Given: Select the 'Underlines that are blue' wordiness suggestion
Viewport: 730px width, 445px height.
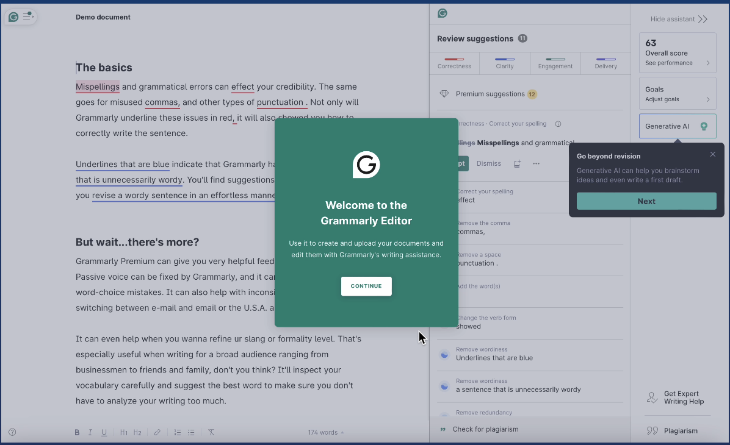Looking at the screenshot, I should (530, 355).
